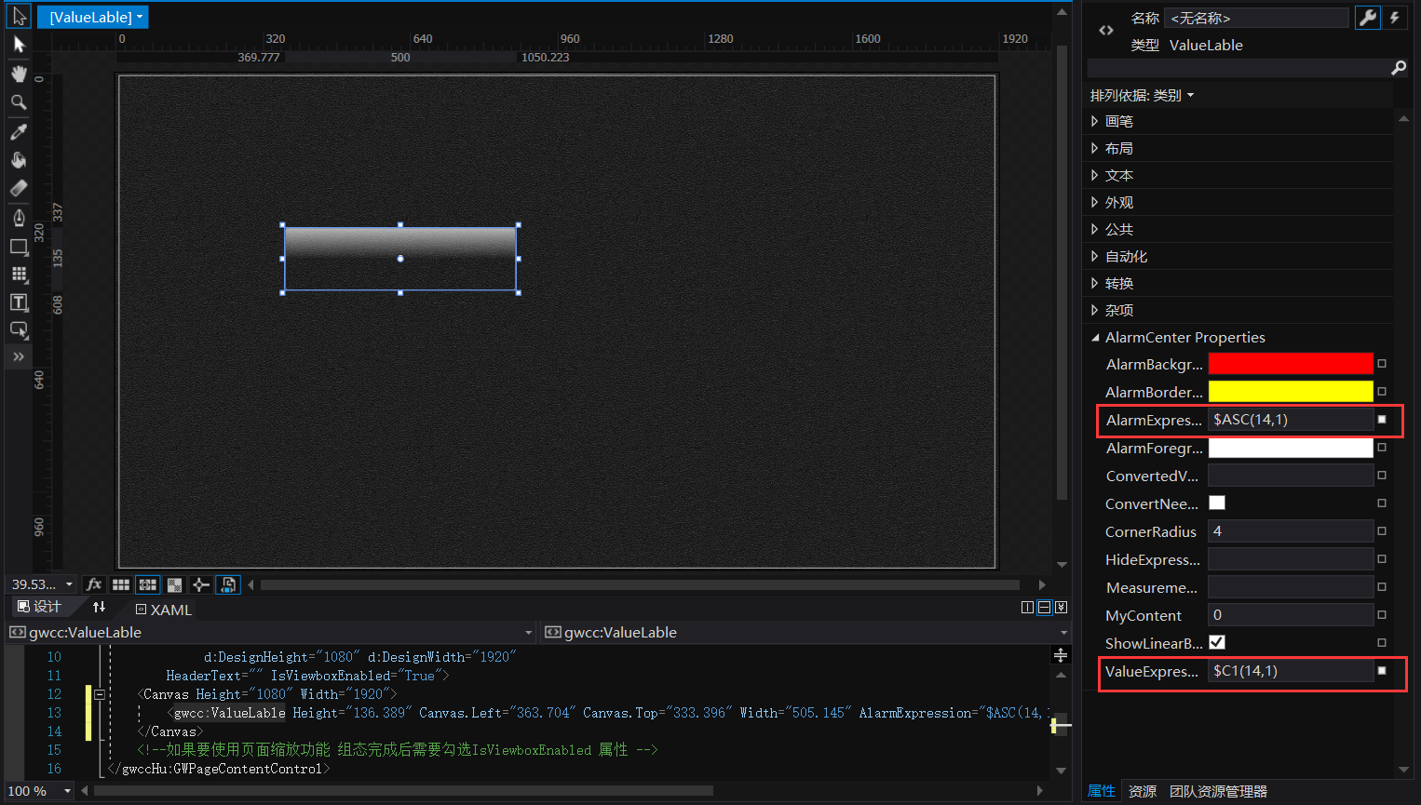Click the red AlarmBackground color swatch

tap(1290, 364)
